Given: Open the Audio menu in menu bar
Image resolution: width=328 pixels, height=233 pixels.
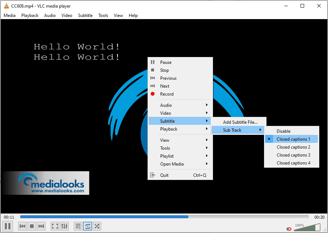Looking at the screenshot, I should 50,16.
